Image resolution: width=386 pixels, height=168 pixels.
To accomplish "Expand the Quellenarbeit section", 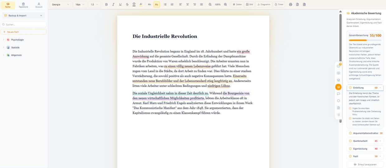I will pos(365,141).
